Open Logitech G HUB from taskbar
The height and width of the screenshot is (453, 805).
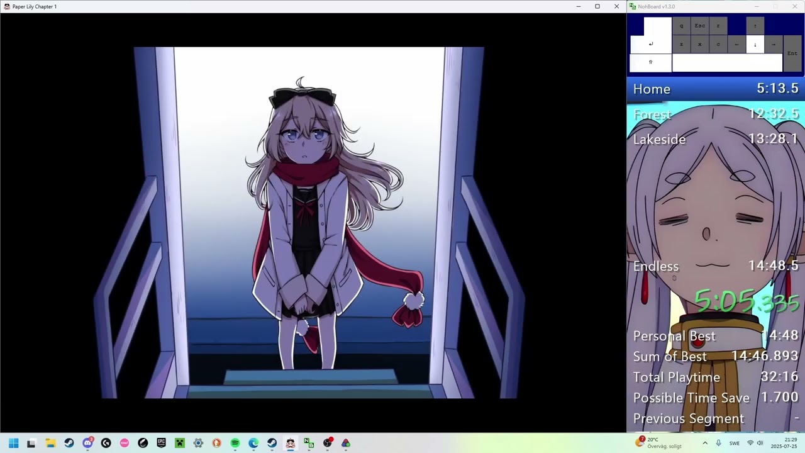click(106, 443)
